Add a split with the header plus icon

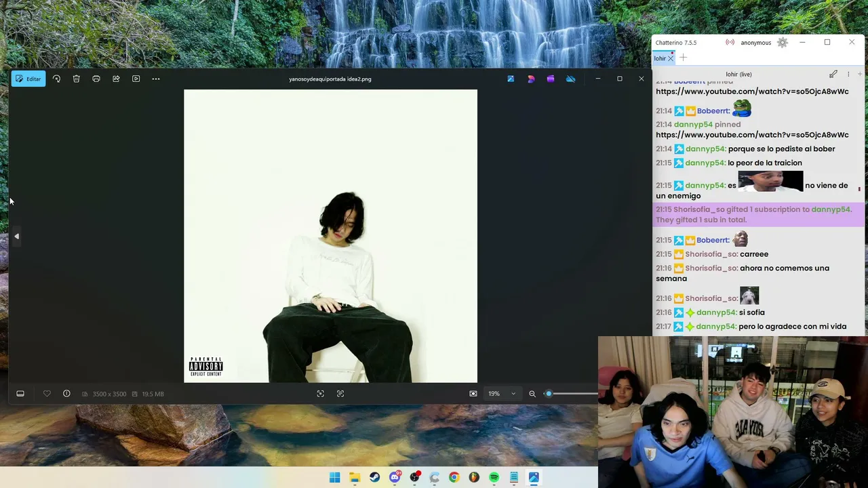click(860, 74)
